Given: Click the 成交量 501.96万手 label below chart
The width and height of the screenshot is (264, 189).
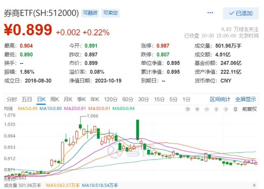Looking at the screenshot, I should (x=22, y=185).
